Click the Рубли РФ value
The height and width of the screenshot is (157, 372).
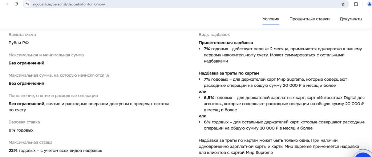[19, 43]
